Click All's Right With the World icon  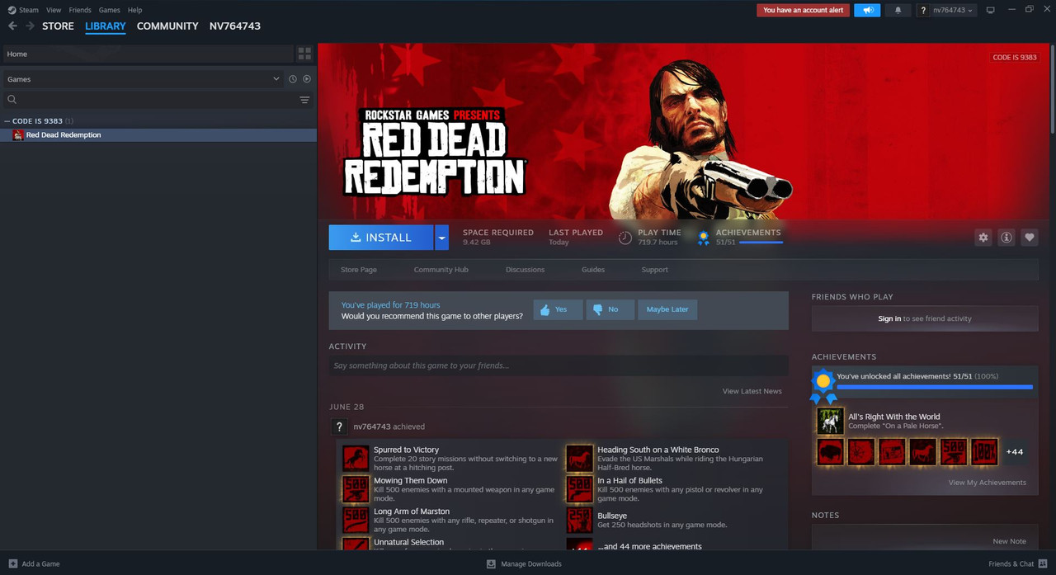coord(830,421)
